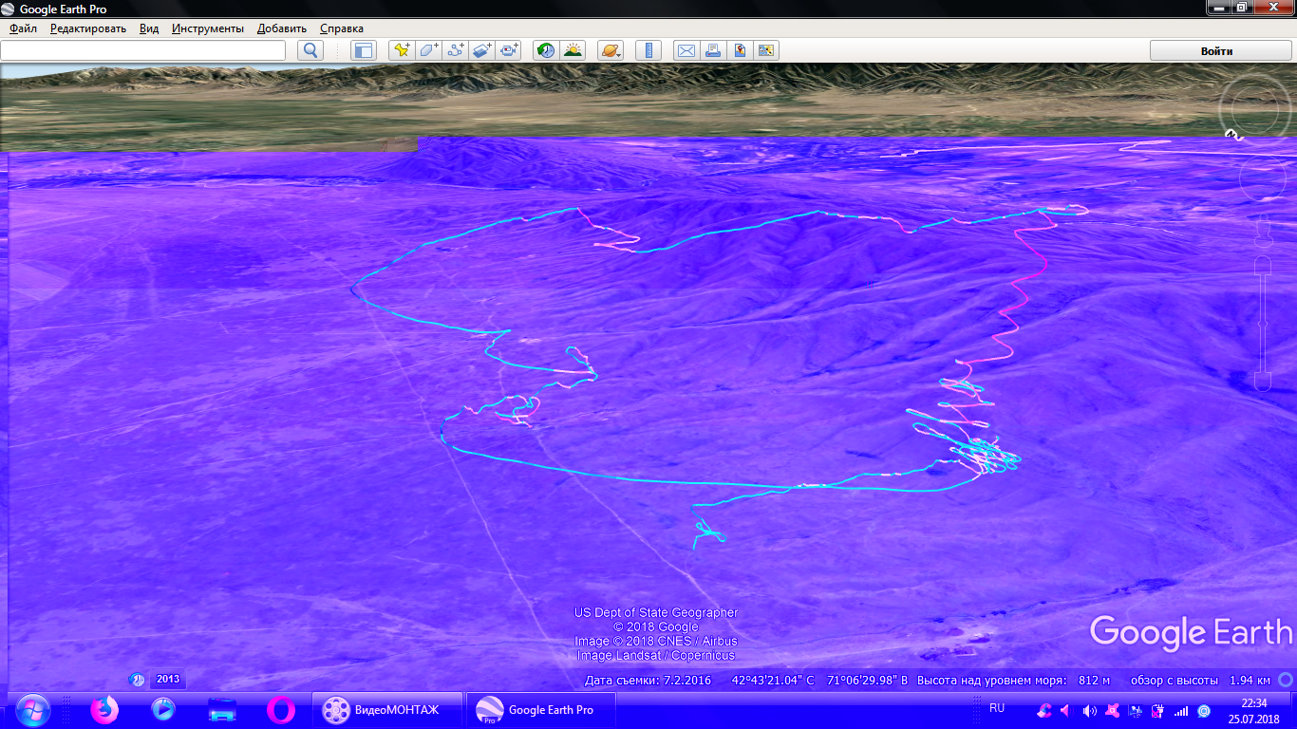Click the 2013 historical imagery year
Screen dimensions: 1297x729
pyautogui.click(x=167, y=680)
